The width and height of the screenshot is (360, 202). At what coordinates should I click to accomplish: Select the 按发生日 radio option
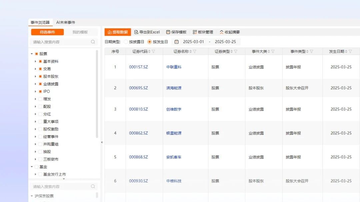(149, 42)
